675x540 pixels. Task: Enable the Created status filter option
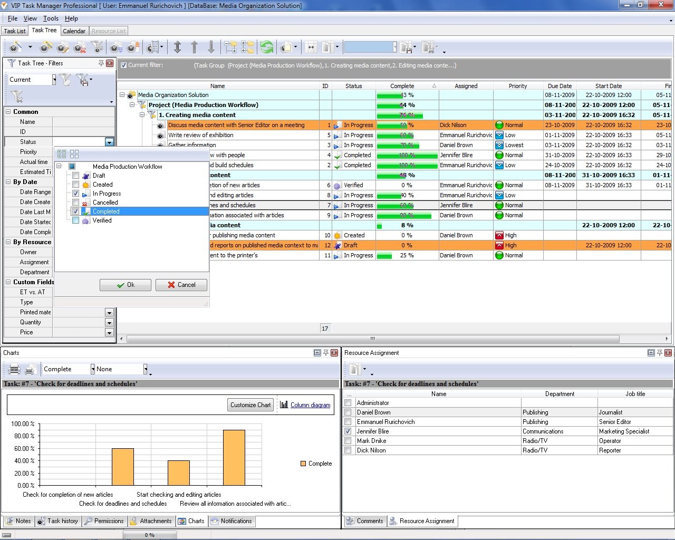coord(75,184)
